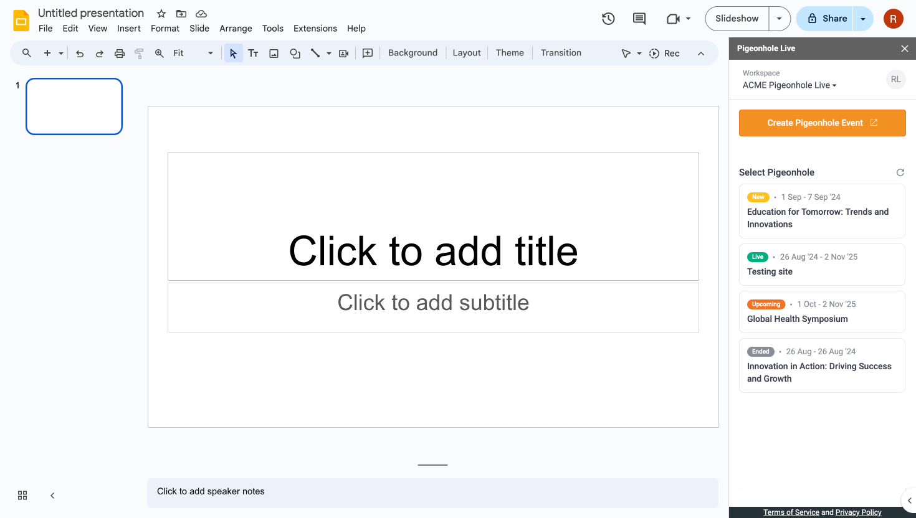Open the Arrange menu
This screenshot has width=916, height=518.
pos(236,29)
